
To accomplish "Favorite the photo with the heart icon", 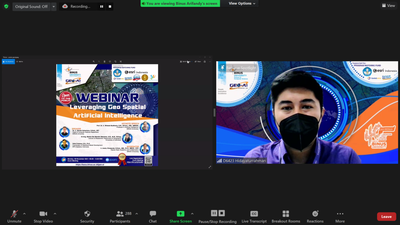I will 110,62.
